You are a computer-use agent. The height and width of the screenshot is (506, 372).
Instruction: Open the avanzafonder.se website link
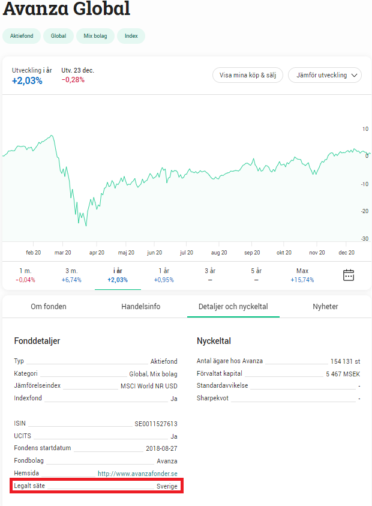[x=137, y=474]
